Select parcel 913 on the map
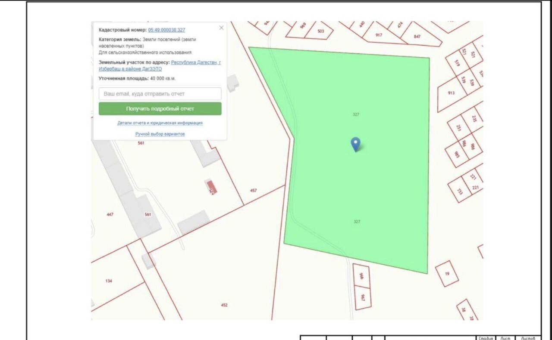552x340 pixels. point(451,93)
